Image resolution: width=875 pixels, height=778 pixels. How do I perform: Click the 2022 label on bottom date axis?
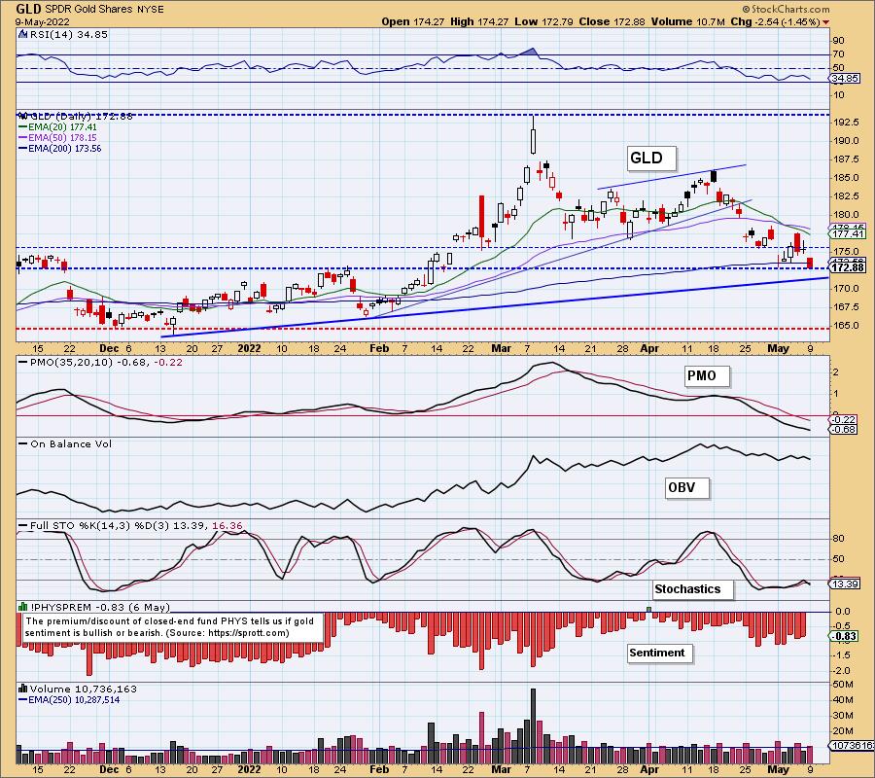tap(249, 769)
